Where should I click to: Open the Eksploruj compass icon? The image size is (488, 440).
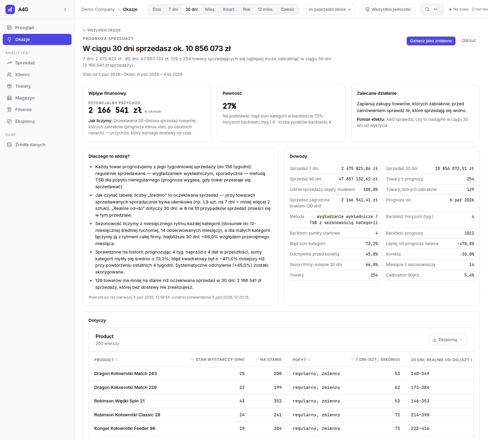(x=9, y=122)
